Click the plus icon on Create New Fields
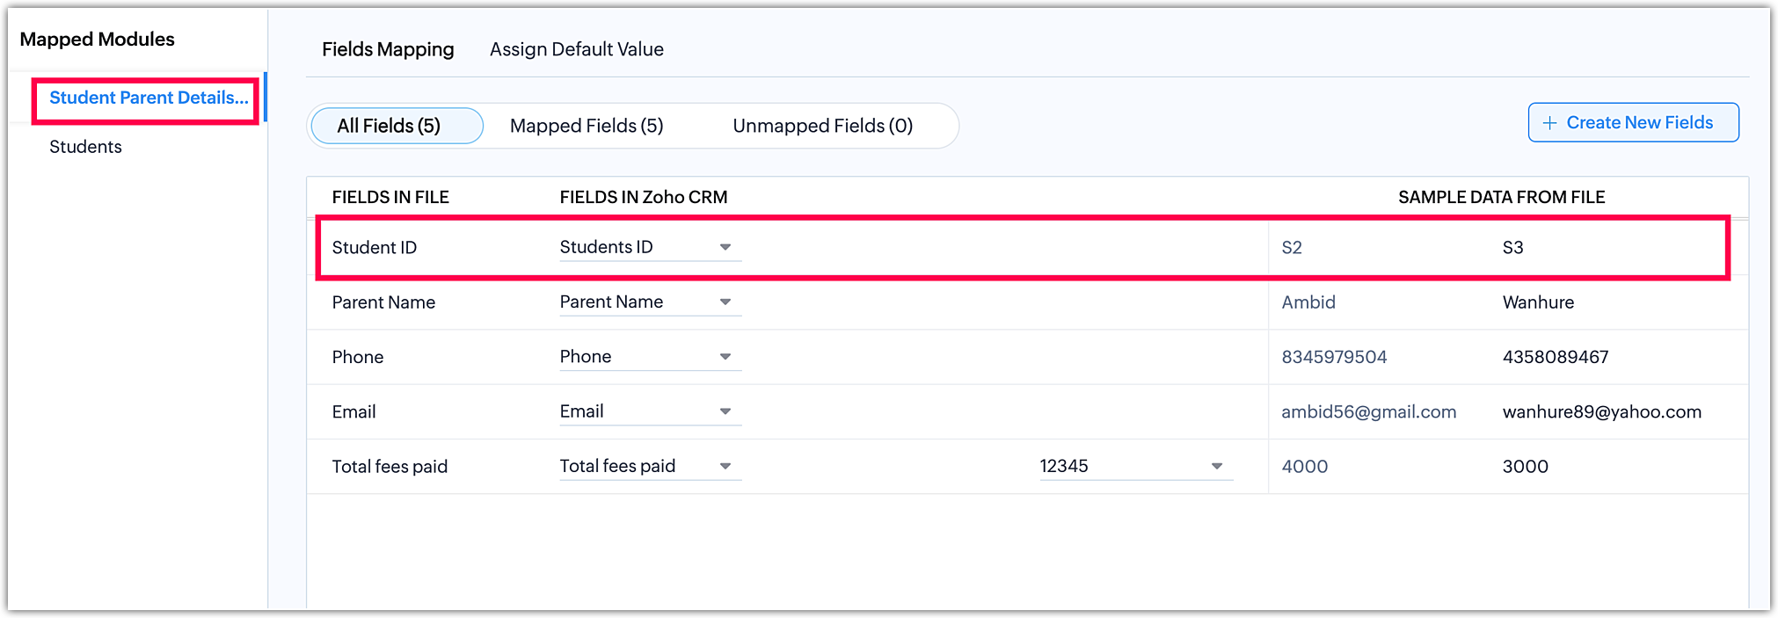 pyautogui.click(x=1549, y=123)
